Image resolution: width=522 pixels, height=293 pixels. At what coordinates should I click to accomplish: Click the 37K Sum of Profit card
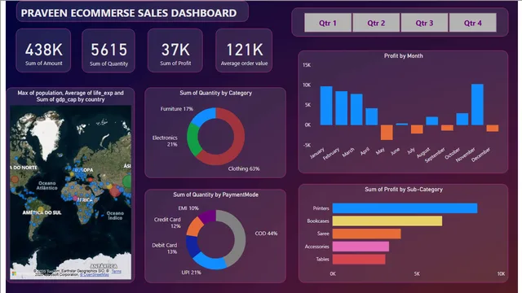point(175,50)
